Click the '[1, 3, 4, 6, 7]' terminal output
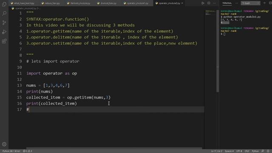Screen dimensions: 272x153 point(231,20)
